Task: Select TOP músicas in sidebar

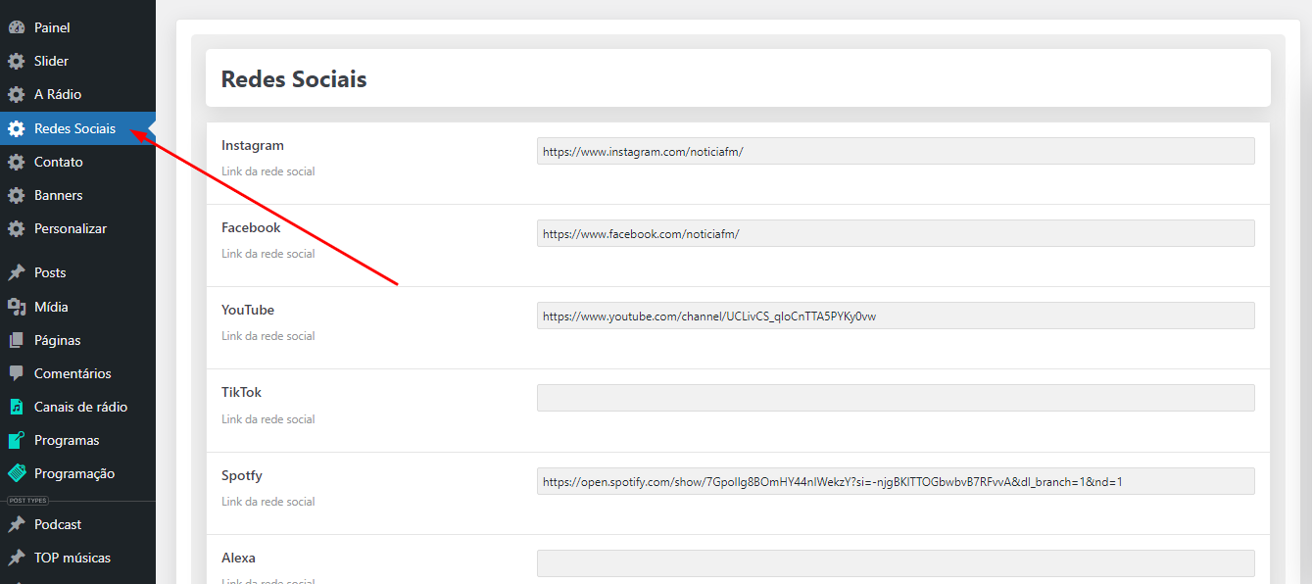Action: (x=73, y=558)
